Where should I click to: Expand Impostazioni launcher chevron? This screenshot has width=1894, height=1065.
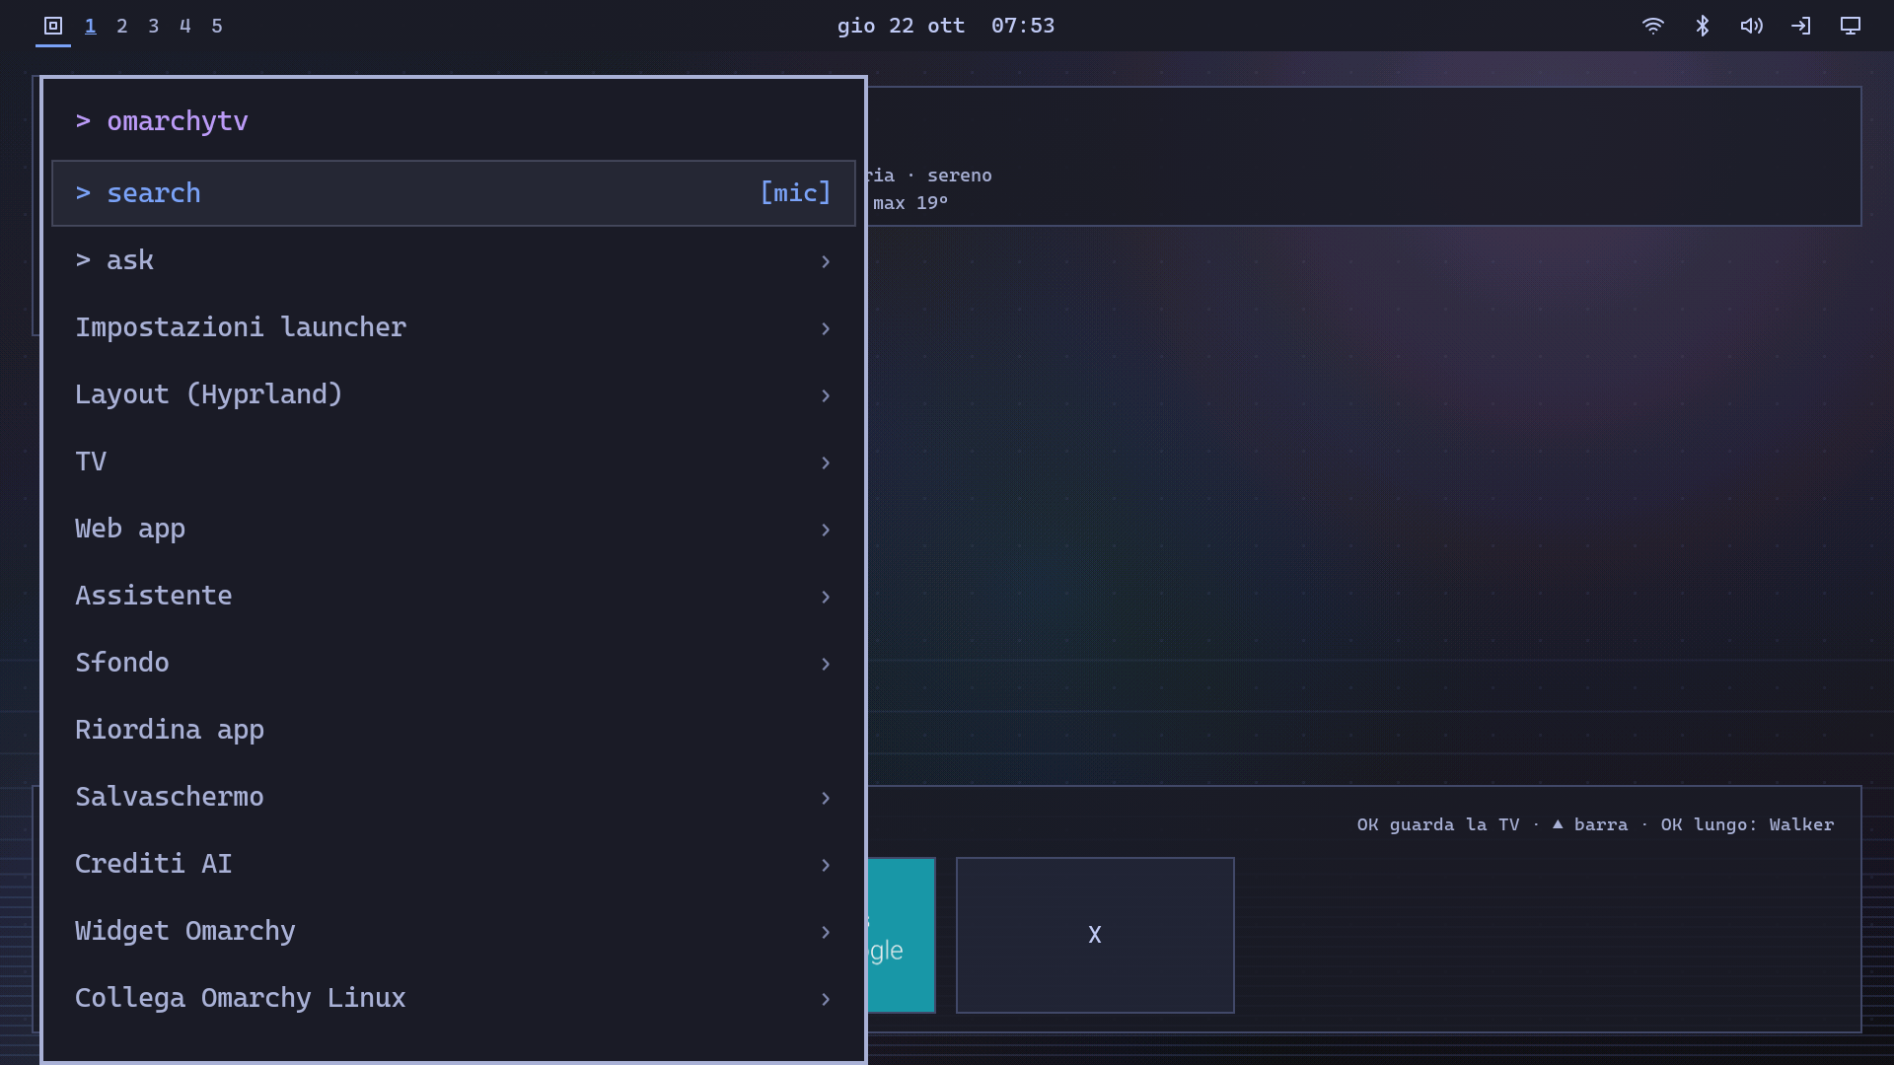click(826, 328)
